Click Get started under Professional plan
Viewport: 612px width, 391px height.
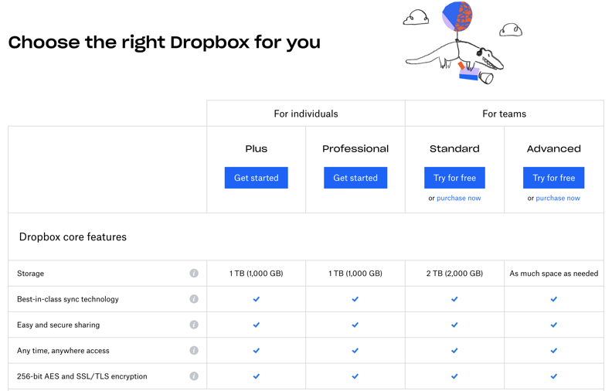click(355, 178)
